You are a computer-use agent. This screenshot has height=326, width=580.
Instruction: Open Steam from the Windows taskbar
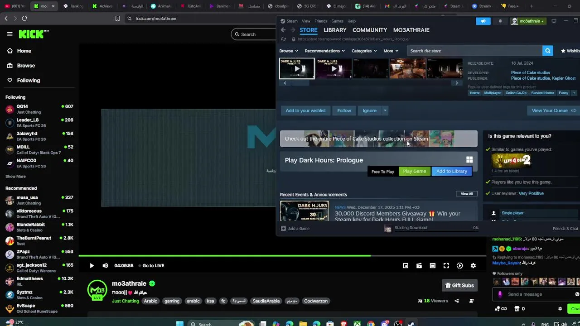(x=411, y=324)
